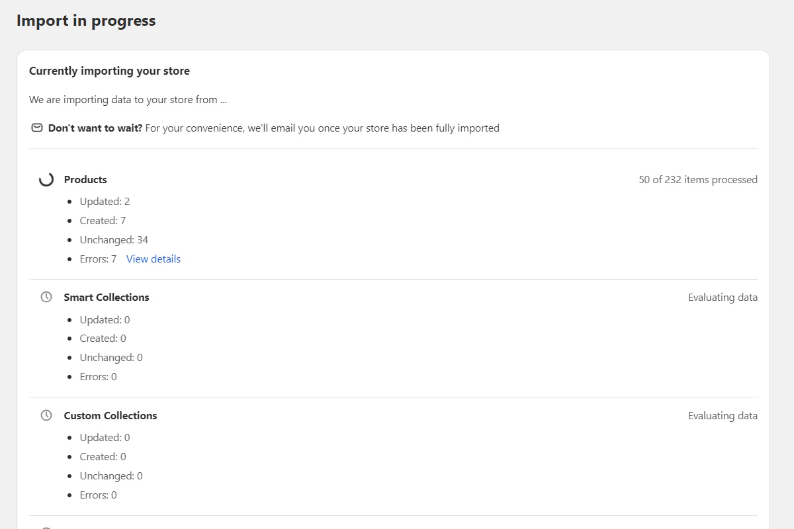Click the Currently importing your store heading
The height and width of the screenshot is (529, 794).
point(109,71)
